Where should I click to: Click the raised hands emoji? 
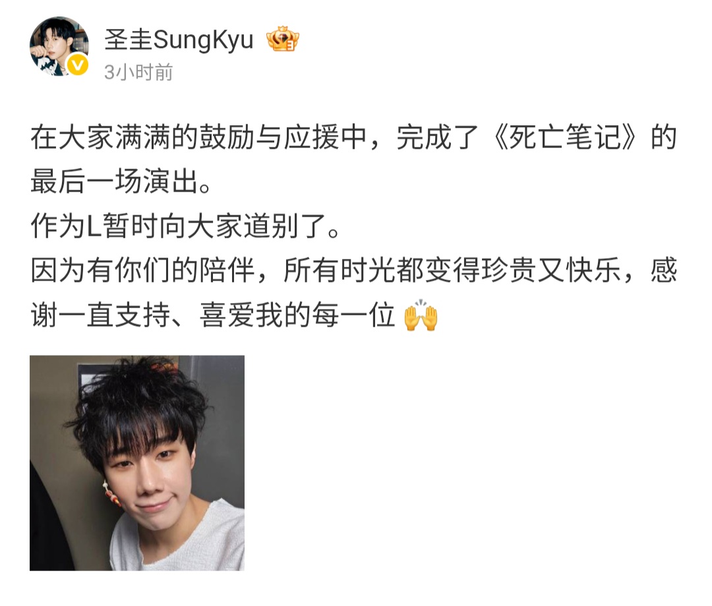click(x=421, y=316)
